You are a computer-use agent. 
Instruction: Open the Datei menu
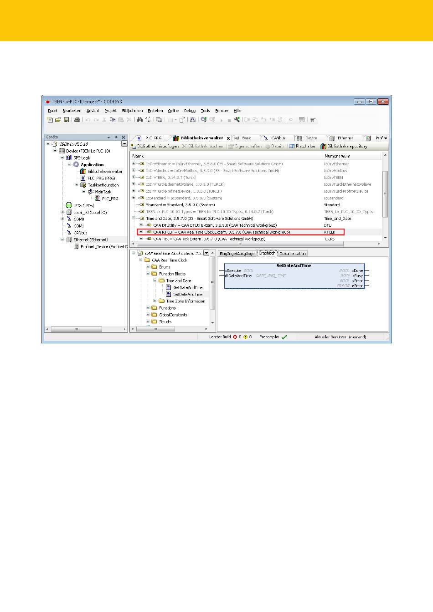(x=53, y=111)
